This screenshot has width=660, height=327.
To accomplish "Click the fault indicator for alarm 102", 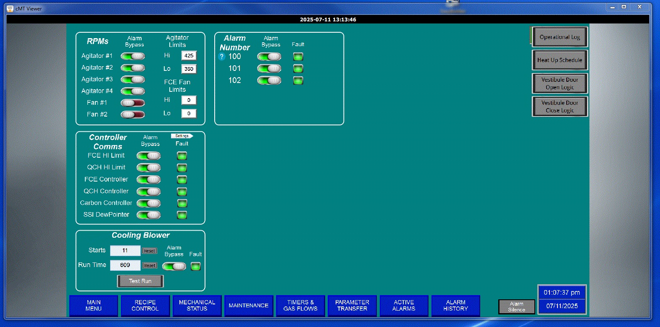I will [298, 80].
